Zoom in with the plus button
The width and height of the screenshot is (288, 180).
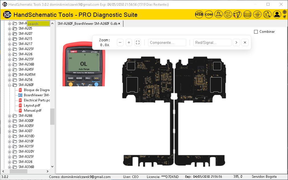[129, 42]
